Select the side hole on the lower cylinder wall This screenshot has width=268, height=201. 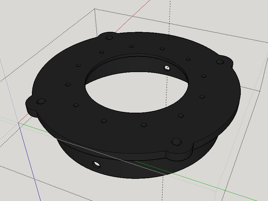pyautogui.click(x=96, y=164)
